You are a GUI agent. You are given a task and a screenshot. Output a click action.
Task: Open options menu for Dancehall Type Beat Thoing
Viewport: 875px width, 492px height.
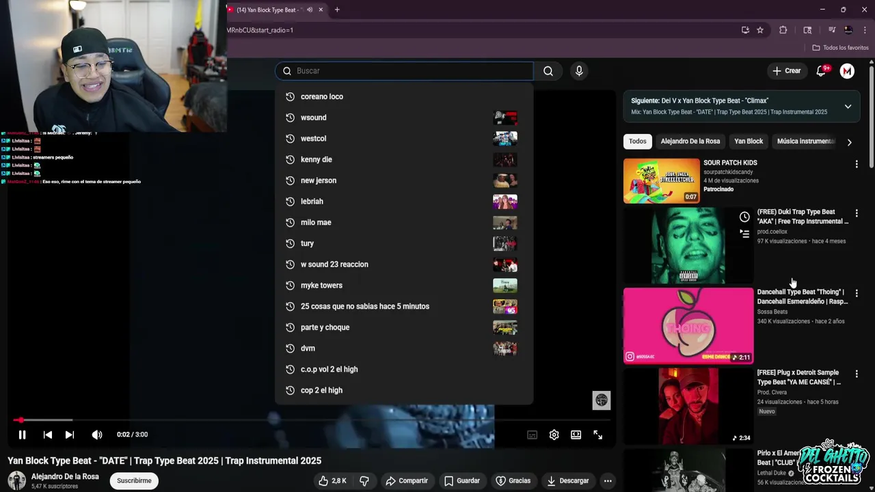tap(857, 293)
